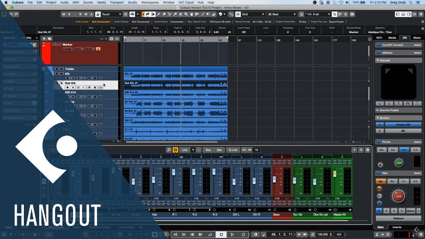
Task: Click the transport Stop button
Action: [x=221, y=234]
